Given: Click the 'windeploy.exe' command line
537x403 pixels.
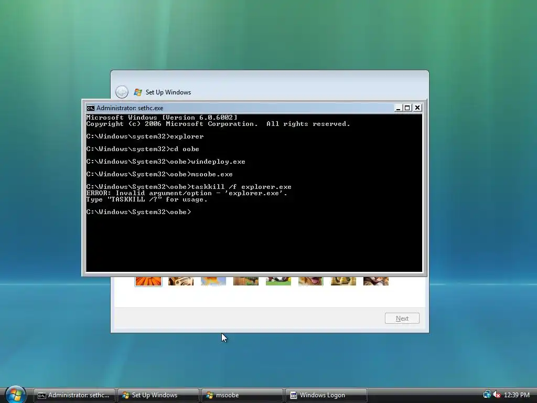Looking at the screenshot, I should (166, 162).
